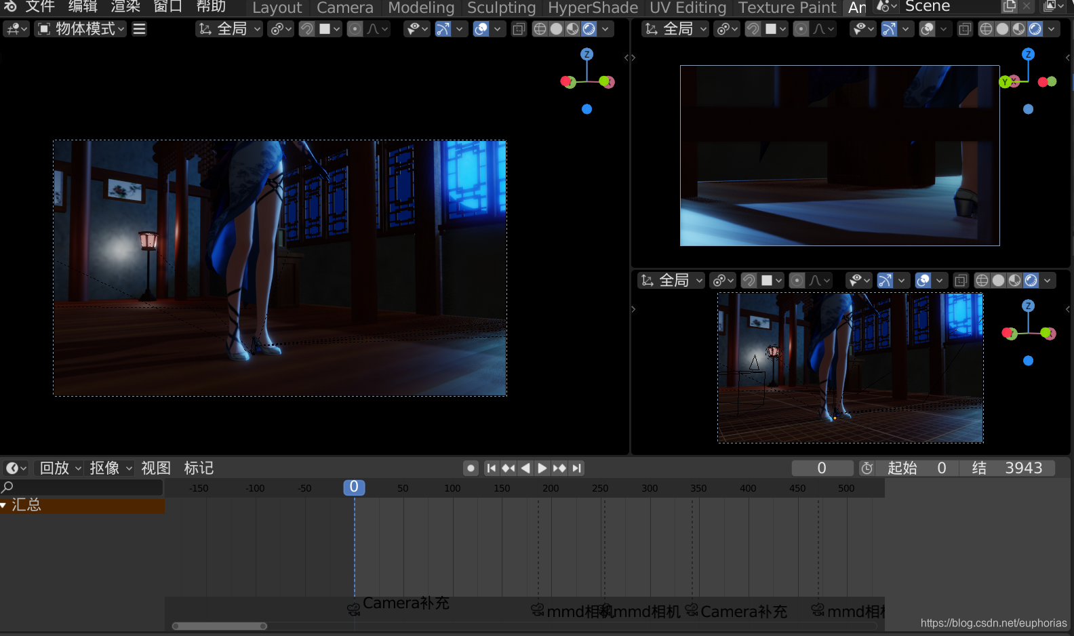Click the new scene icon

[1009, 7]
